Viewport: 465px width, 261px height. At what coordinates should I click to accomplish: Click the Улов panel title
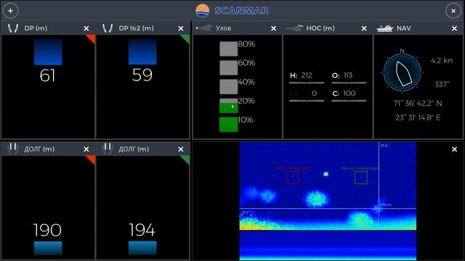[x=223, y=28]
